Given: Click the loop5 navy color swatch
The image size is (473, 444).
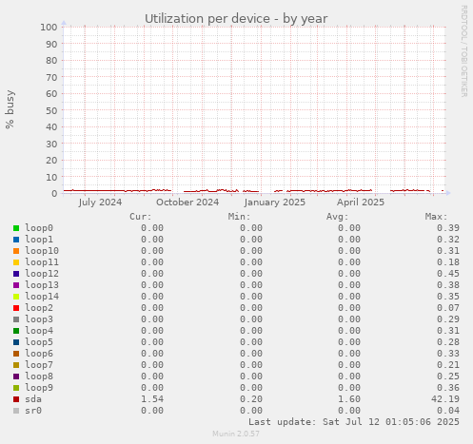Looking at the screenshot, I should (16, 342).
